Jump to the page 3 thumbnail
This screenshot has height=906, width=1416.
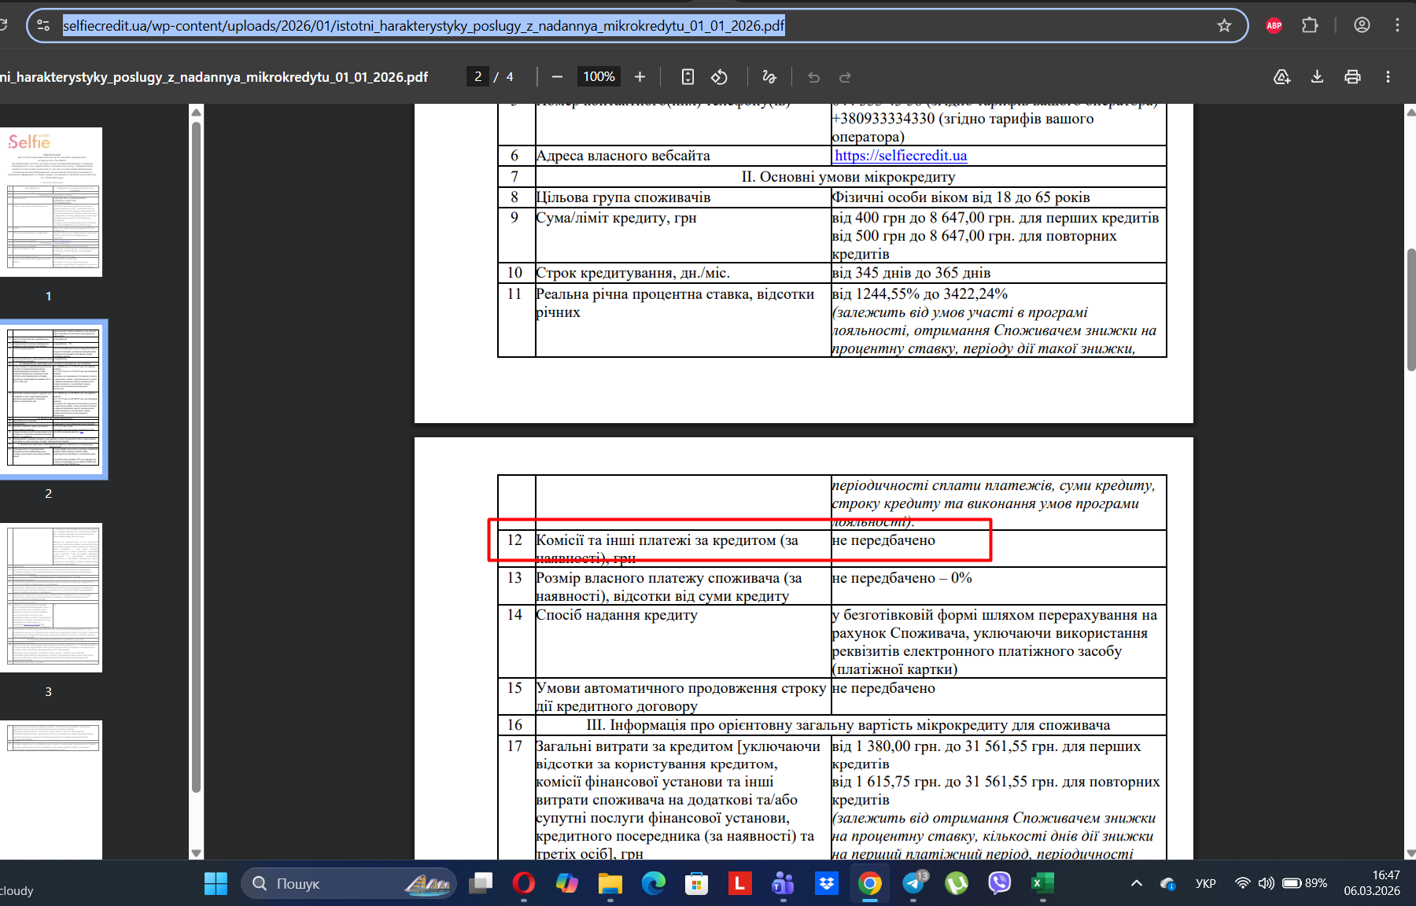51,598
